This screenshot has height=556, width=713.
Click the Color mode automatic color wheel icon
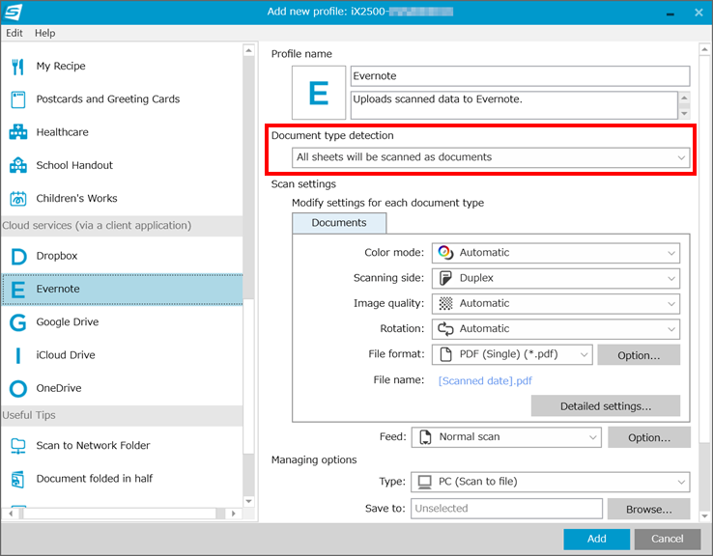click(445, 253)
